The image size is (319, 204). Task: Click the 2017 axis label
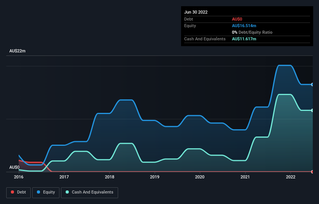64,177
